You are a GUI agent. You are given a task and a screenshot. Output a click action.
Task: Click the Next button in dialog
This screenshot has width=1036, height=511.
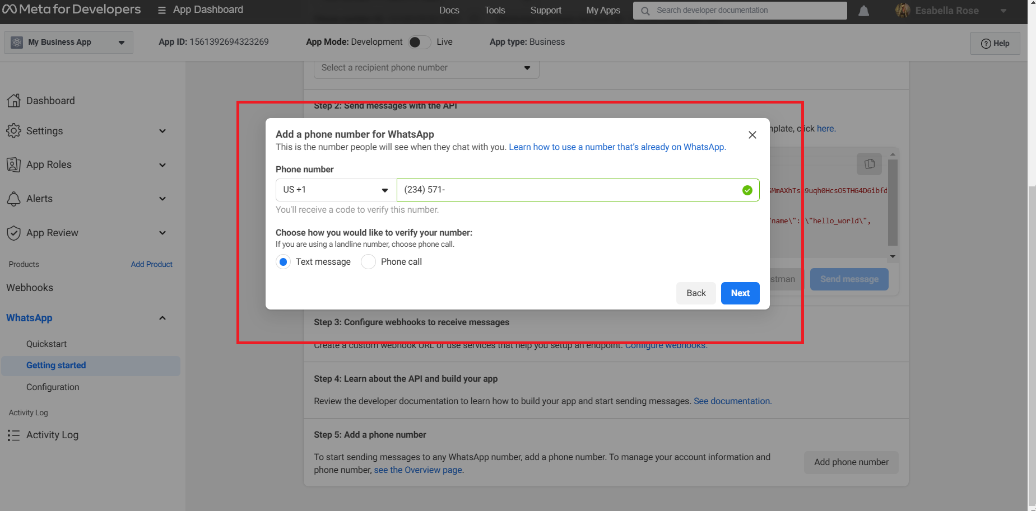740,293
